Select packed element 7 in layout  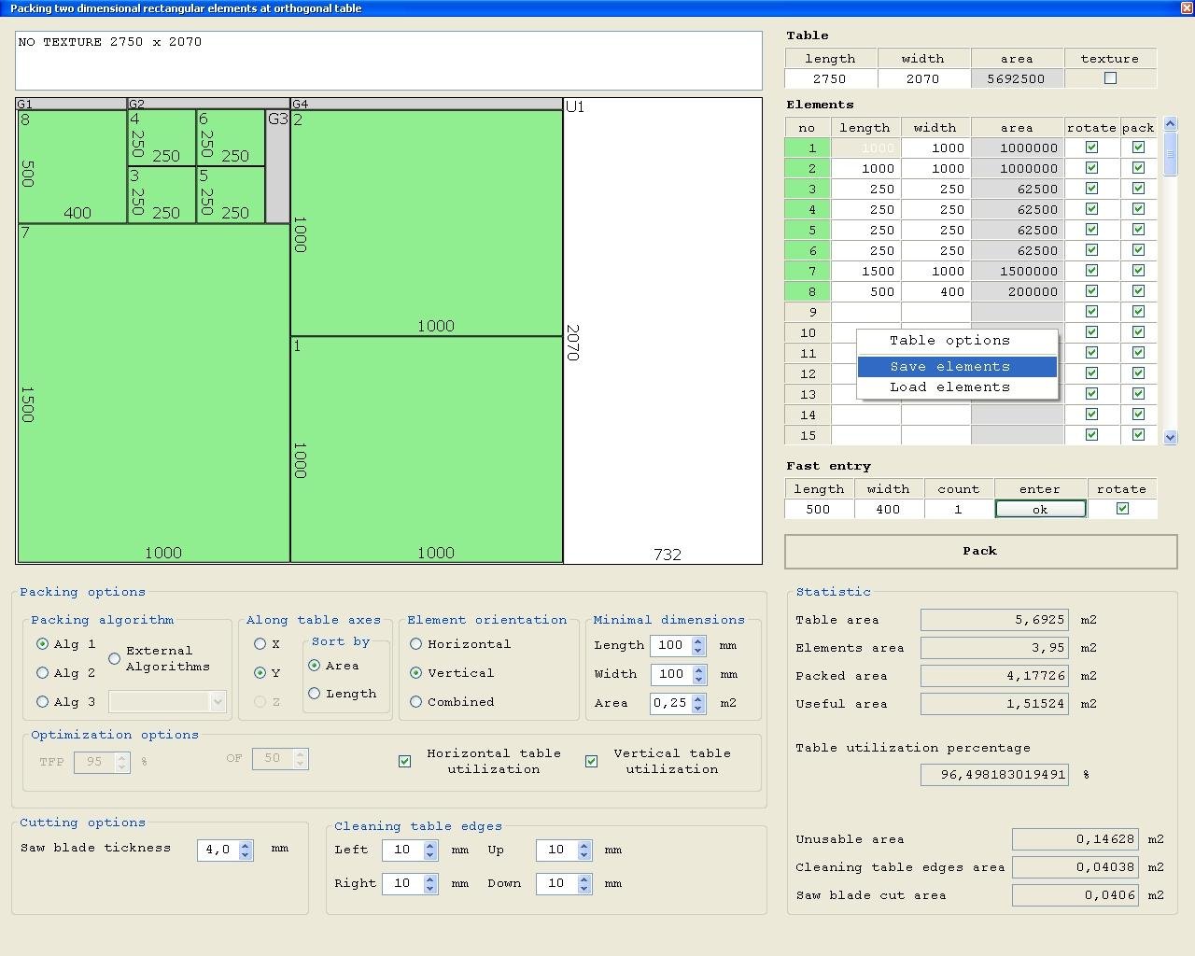[154, 392]
